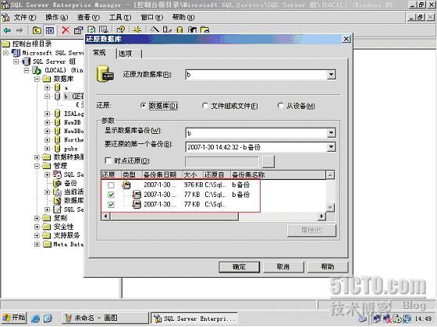Image resolution: width=437 pixels, height=327 pixels.
Task: Open the 查看 menu
Action: [x=88, y=17]
